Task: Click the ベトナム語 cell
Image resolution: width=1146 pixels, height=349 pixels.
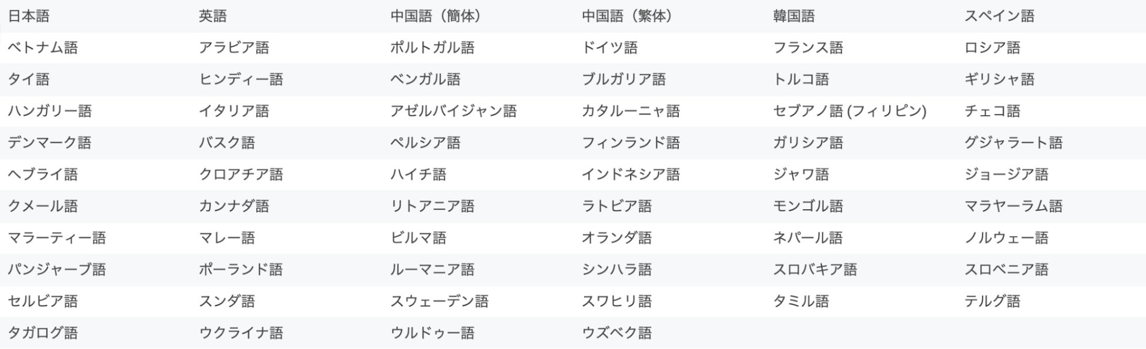Action: 43,48
